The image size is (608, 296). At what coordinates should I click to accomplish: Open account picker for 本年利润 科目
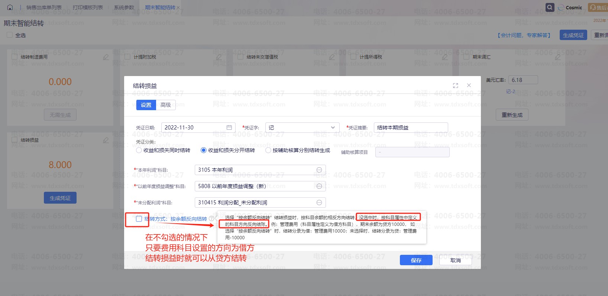(319, 170)
